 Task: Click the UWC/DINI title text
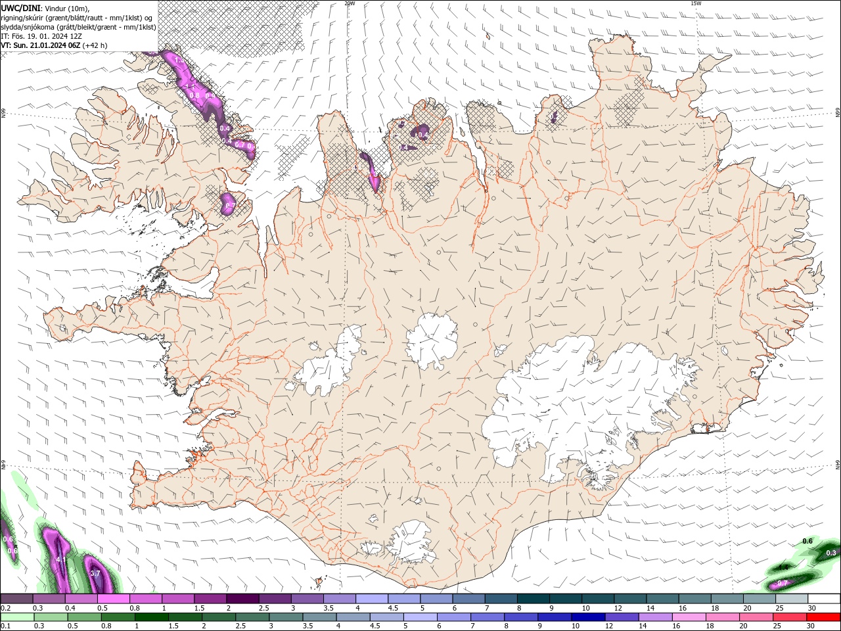tap(22, 7)
